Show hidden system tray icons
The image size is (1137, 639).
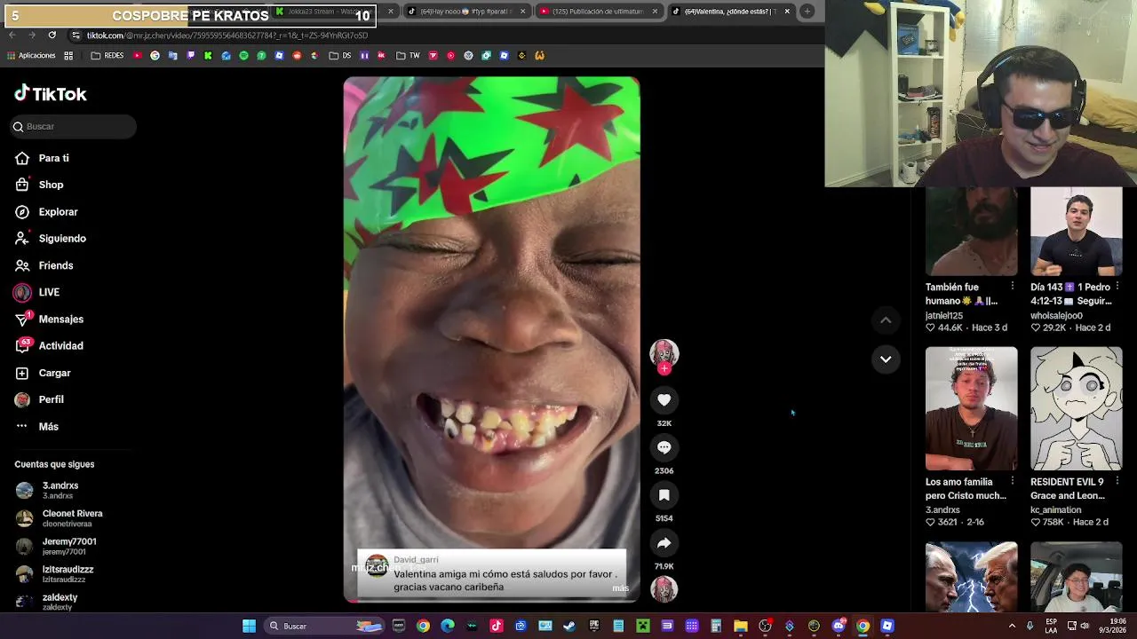point(1012,626)
